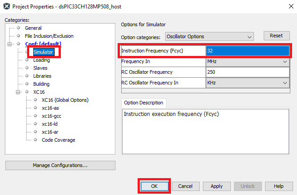Click the bullet icon beside xc16-gcc
Viewport: 297px width, 195px height.
[35, 116]
